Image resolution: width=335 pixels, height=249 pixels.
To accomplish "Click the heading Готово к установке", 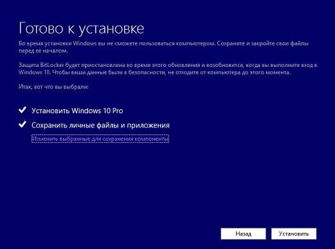I will click(82, 28).
